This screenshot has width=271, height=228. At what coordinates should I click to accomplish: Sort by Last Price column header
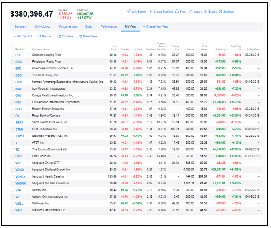(114, 48)
